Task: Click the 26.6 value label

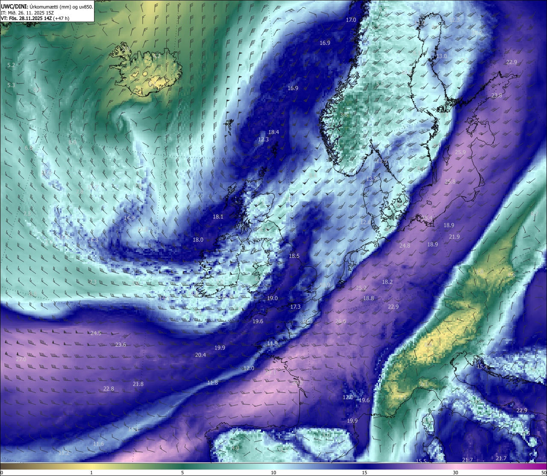Action: (341, 321)
